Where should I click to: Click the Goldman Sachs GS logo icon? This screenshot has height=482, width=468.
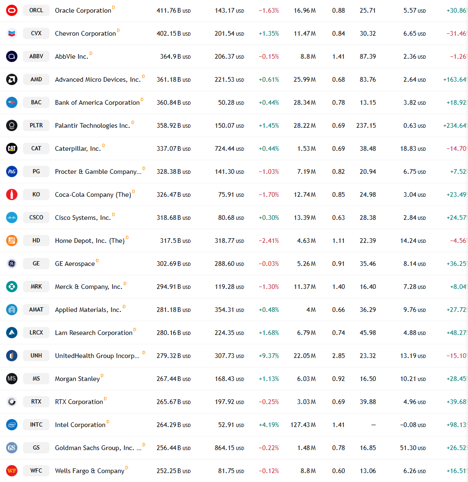pyautogui.click(x=12, y=448)
